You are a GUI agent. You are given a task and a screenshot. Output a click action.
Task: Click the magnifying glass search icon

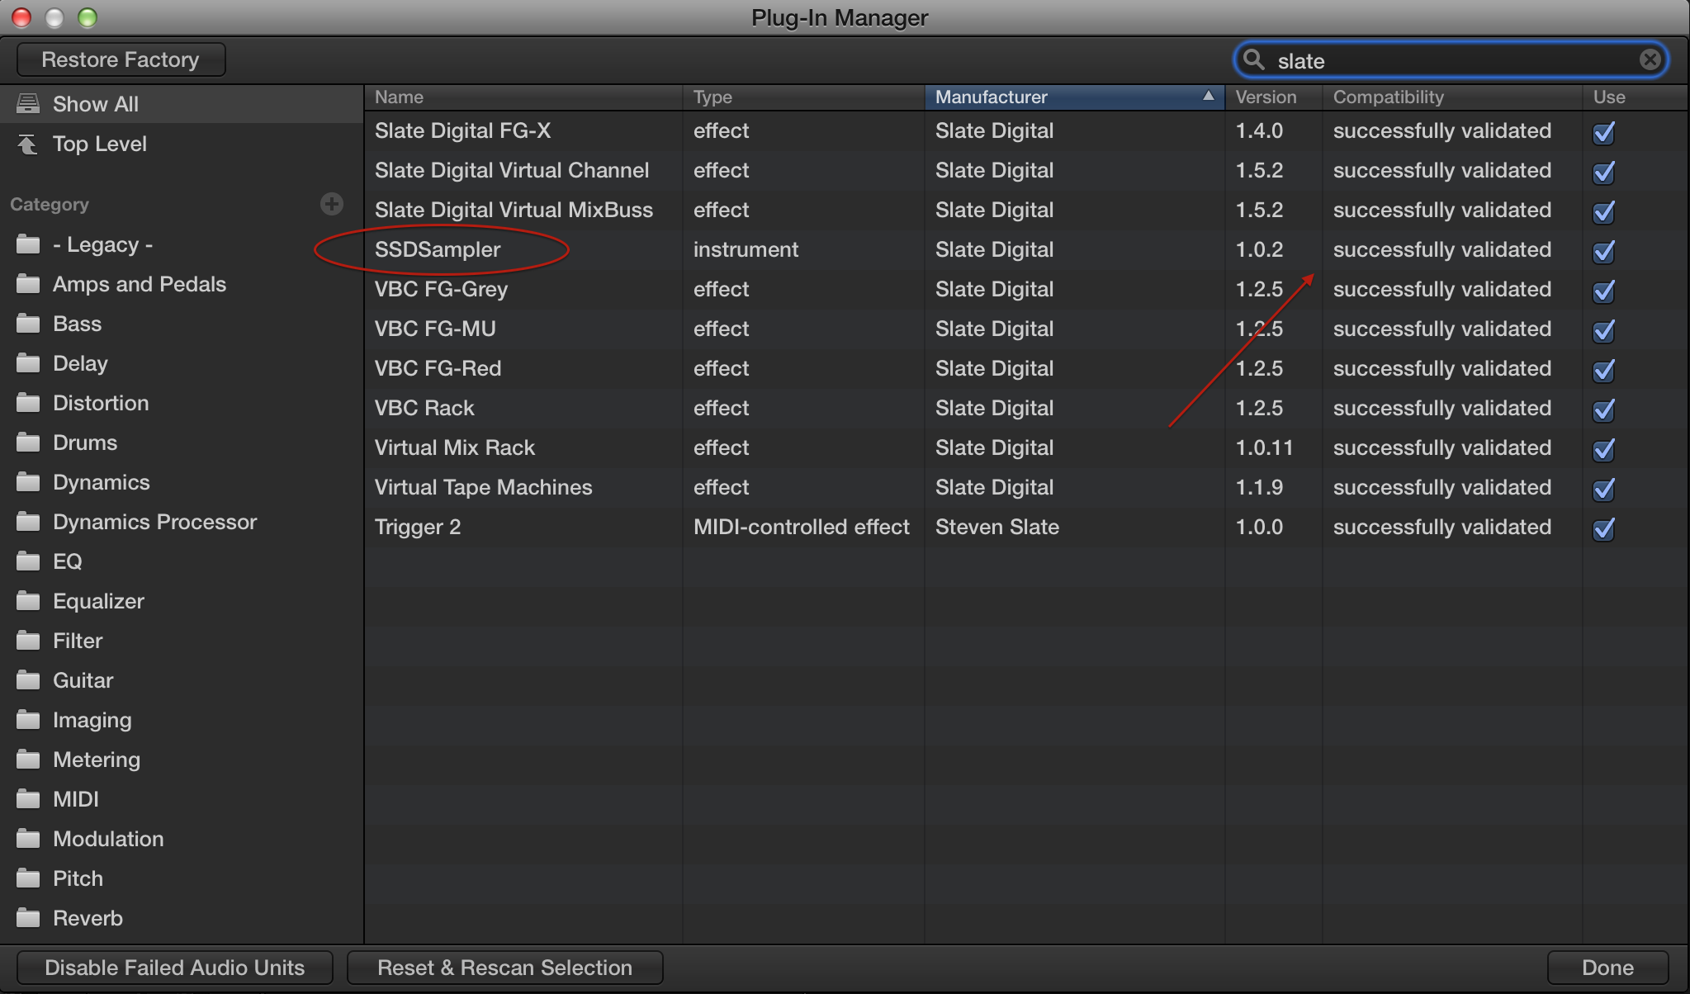pos(1254,59)
